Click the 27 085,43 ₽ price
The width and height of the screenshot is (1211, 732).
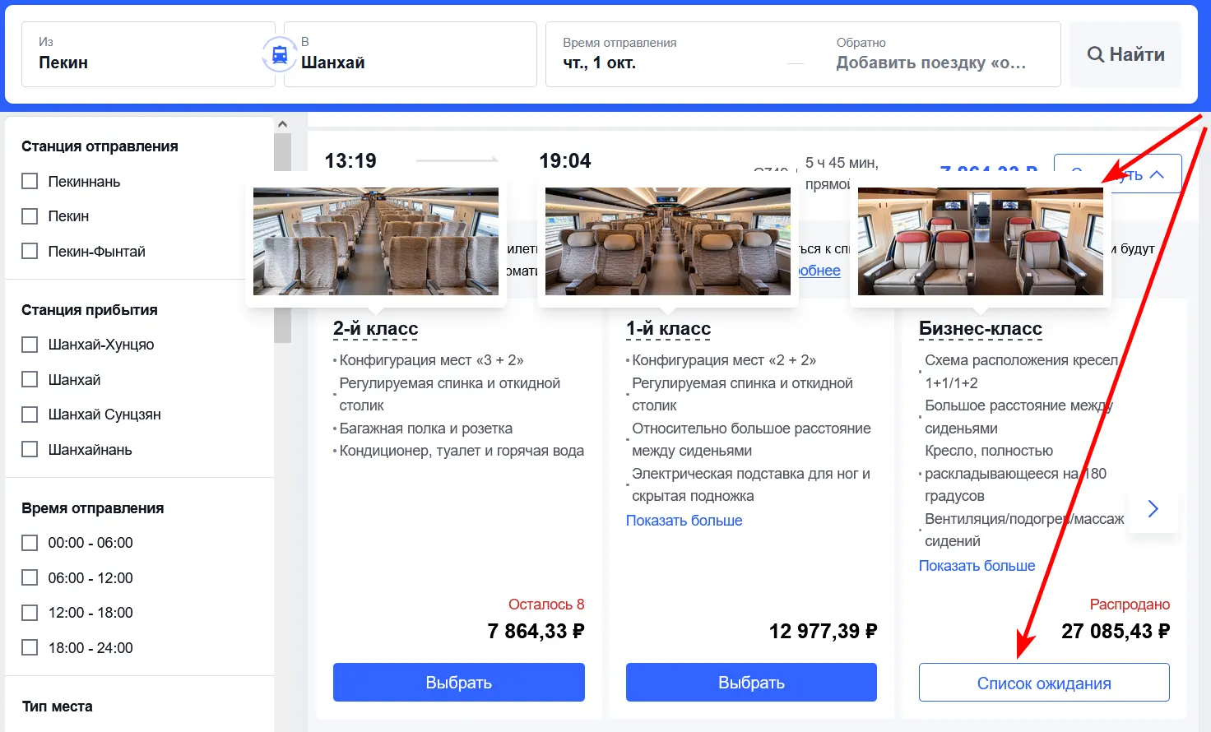coord(1116,632)
